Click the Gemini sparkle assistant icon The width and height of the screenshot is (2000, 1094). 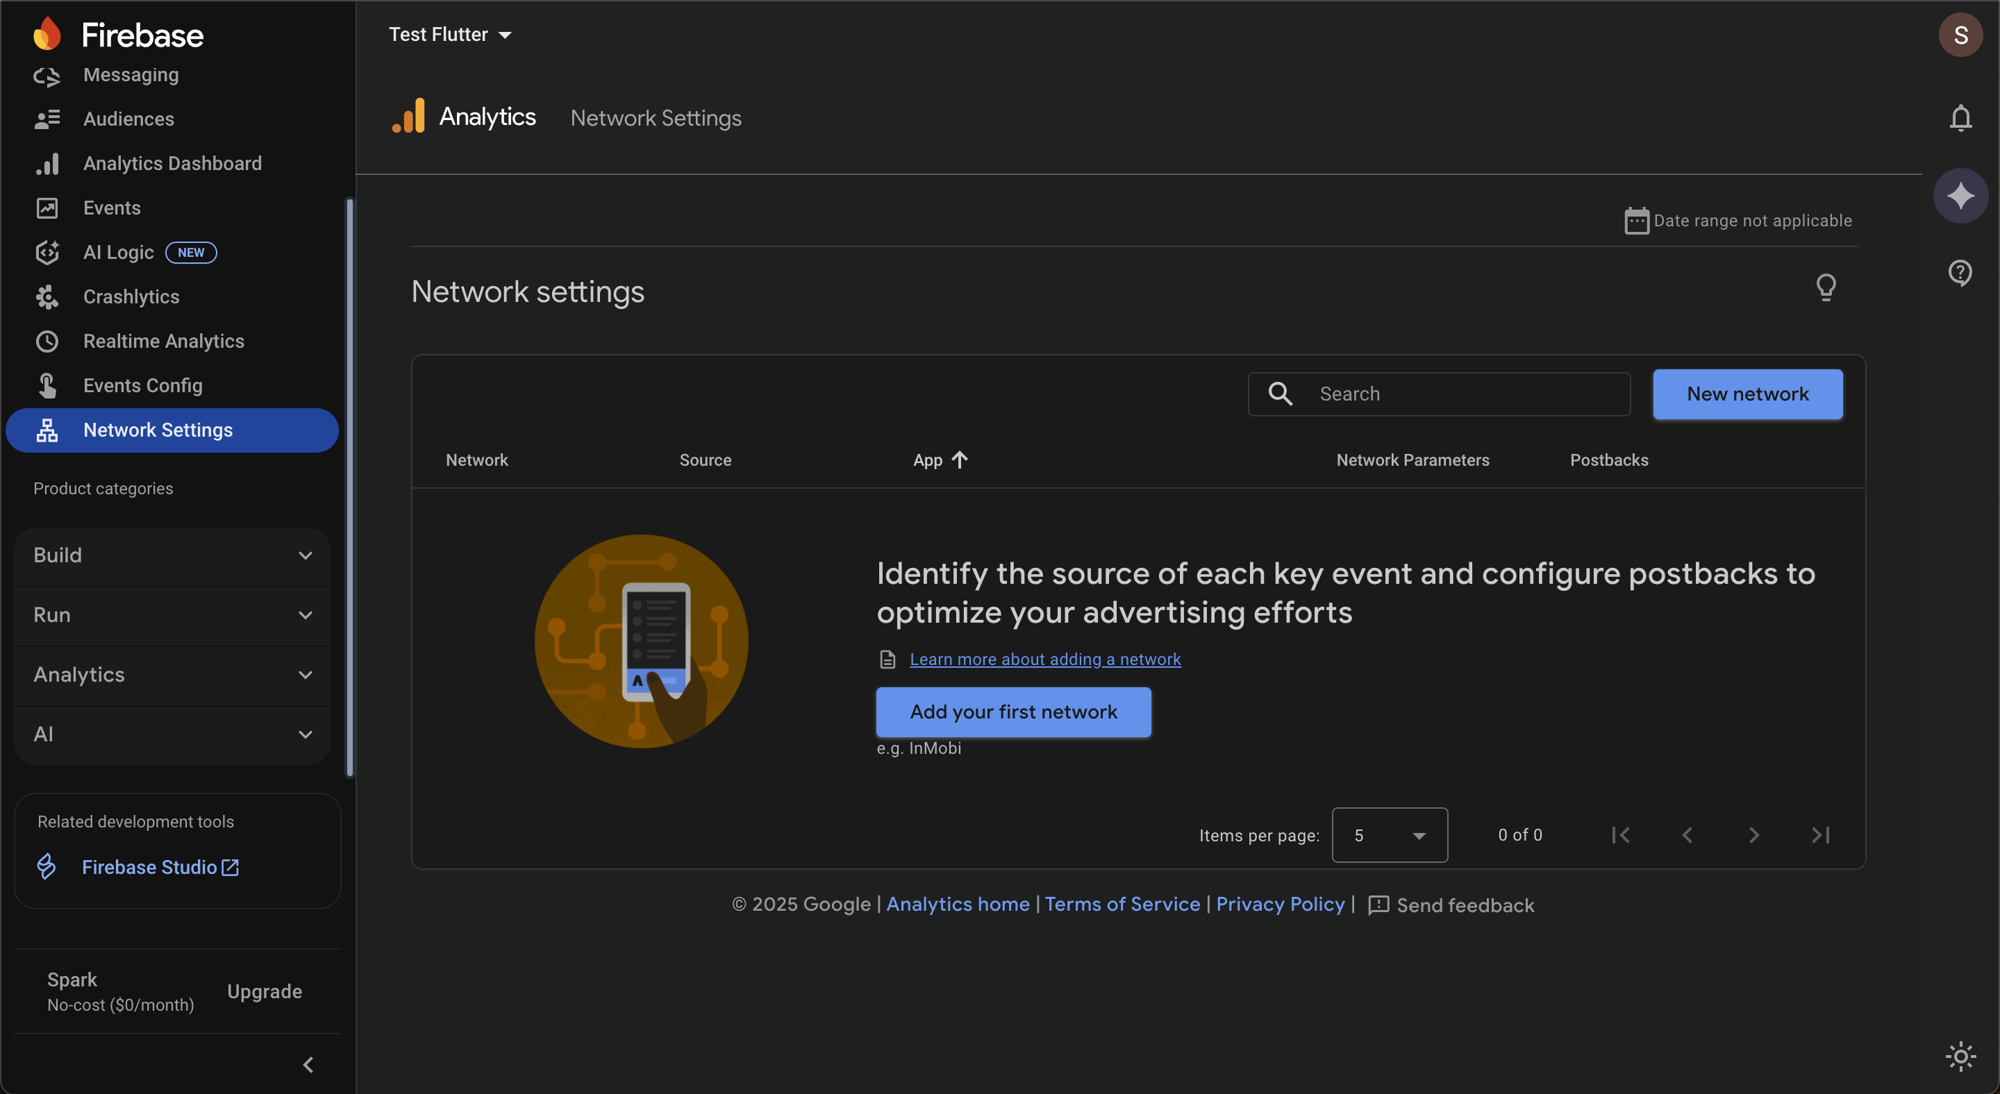point(1960,196)
